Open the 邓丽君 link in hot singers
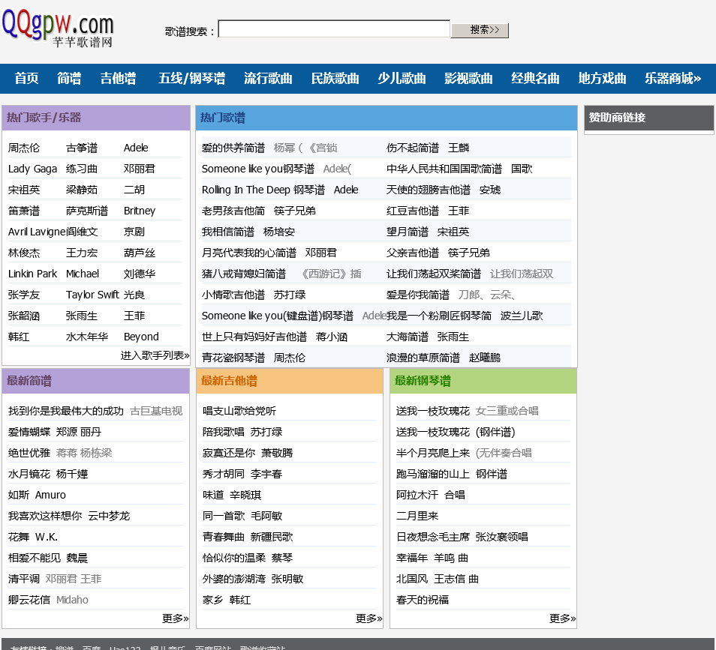 coord(140,169)
